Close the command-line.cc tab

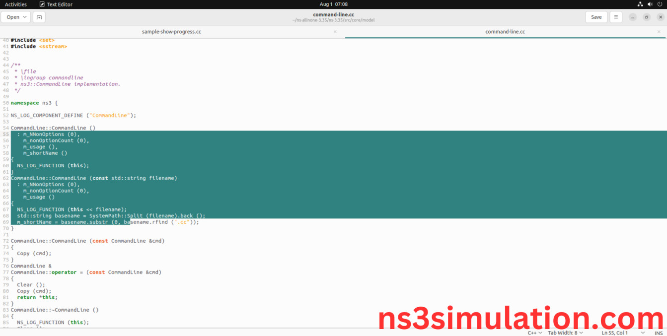click(659, 31)
